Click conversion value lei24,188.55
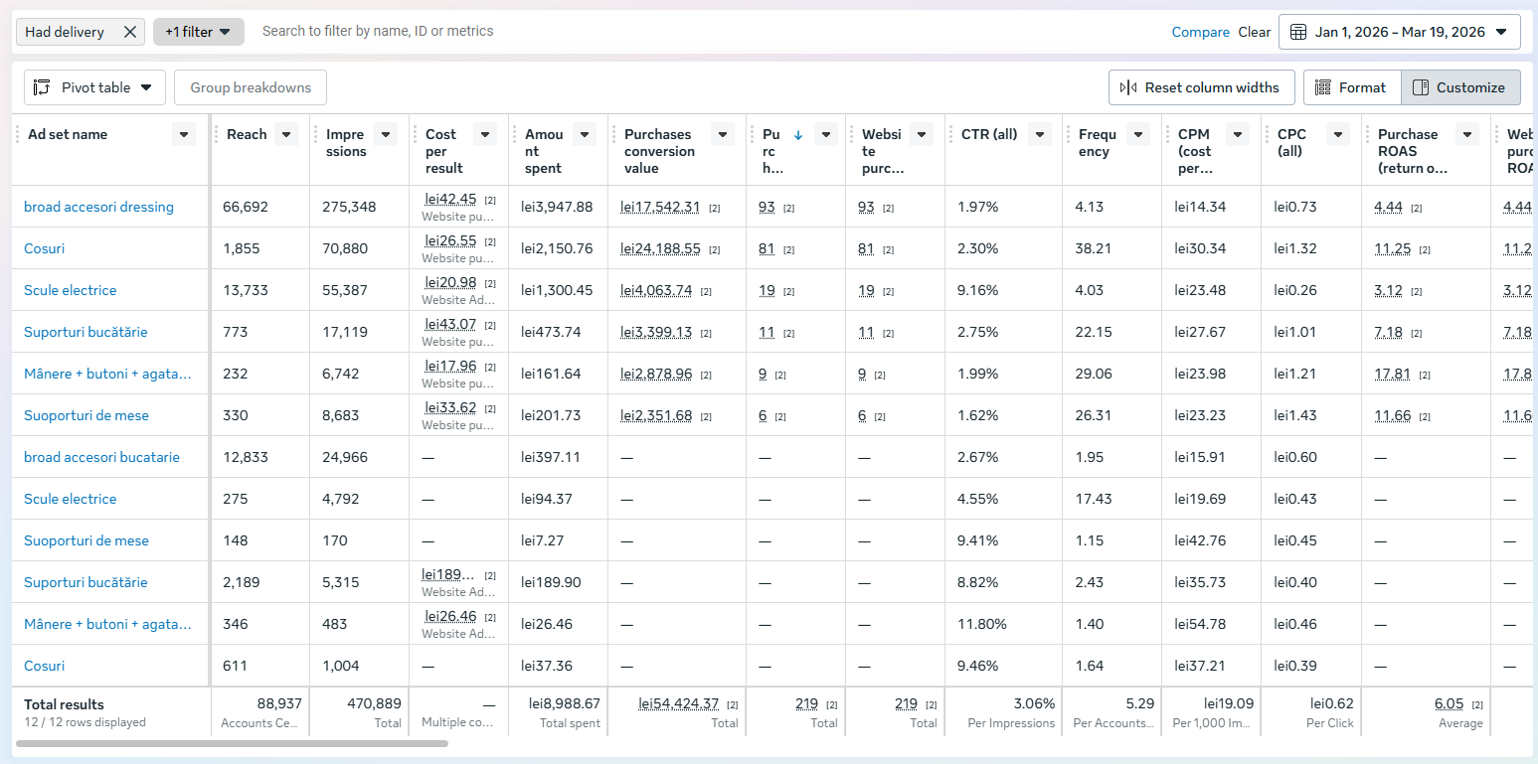The image size is (1538, 764). click(x=660, y=248)
